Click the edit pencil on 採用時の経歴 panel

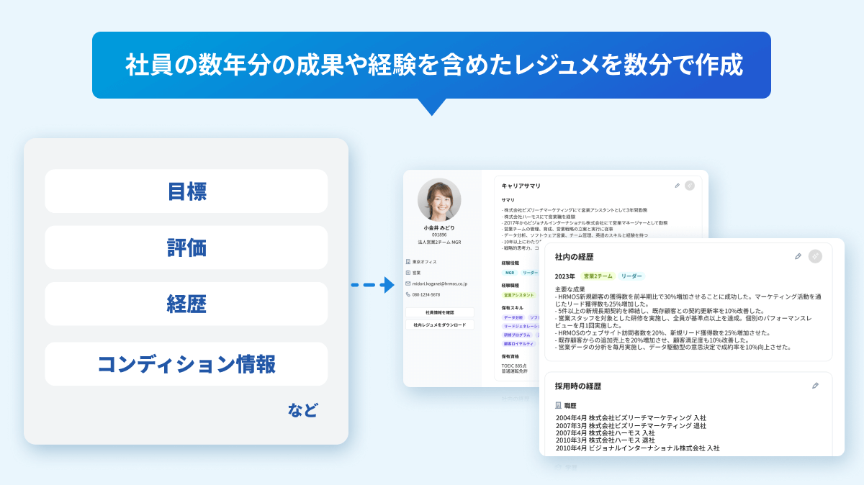(815, 386)
